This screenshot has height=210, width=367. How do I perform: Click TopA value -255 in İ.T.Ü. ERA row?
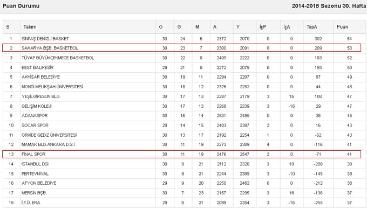(x=318, y=202)
